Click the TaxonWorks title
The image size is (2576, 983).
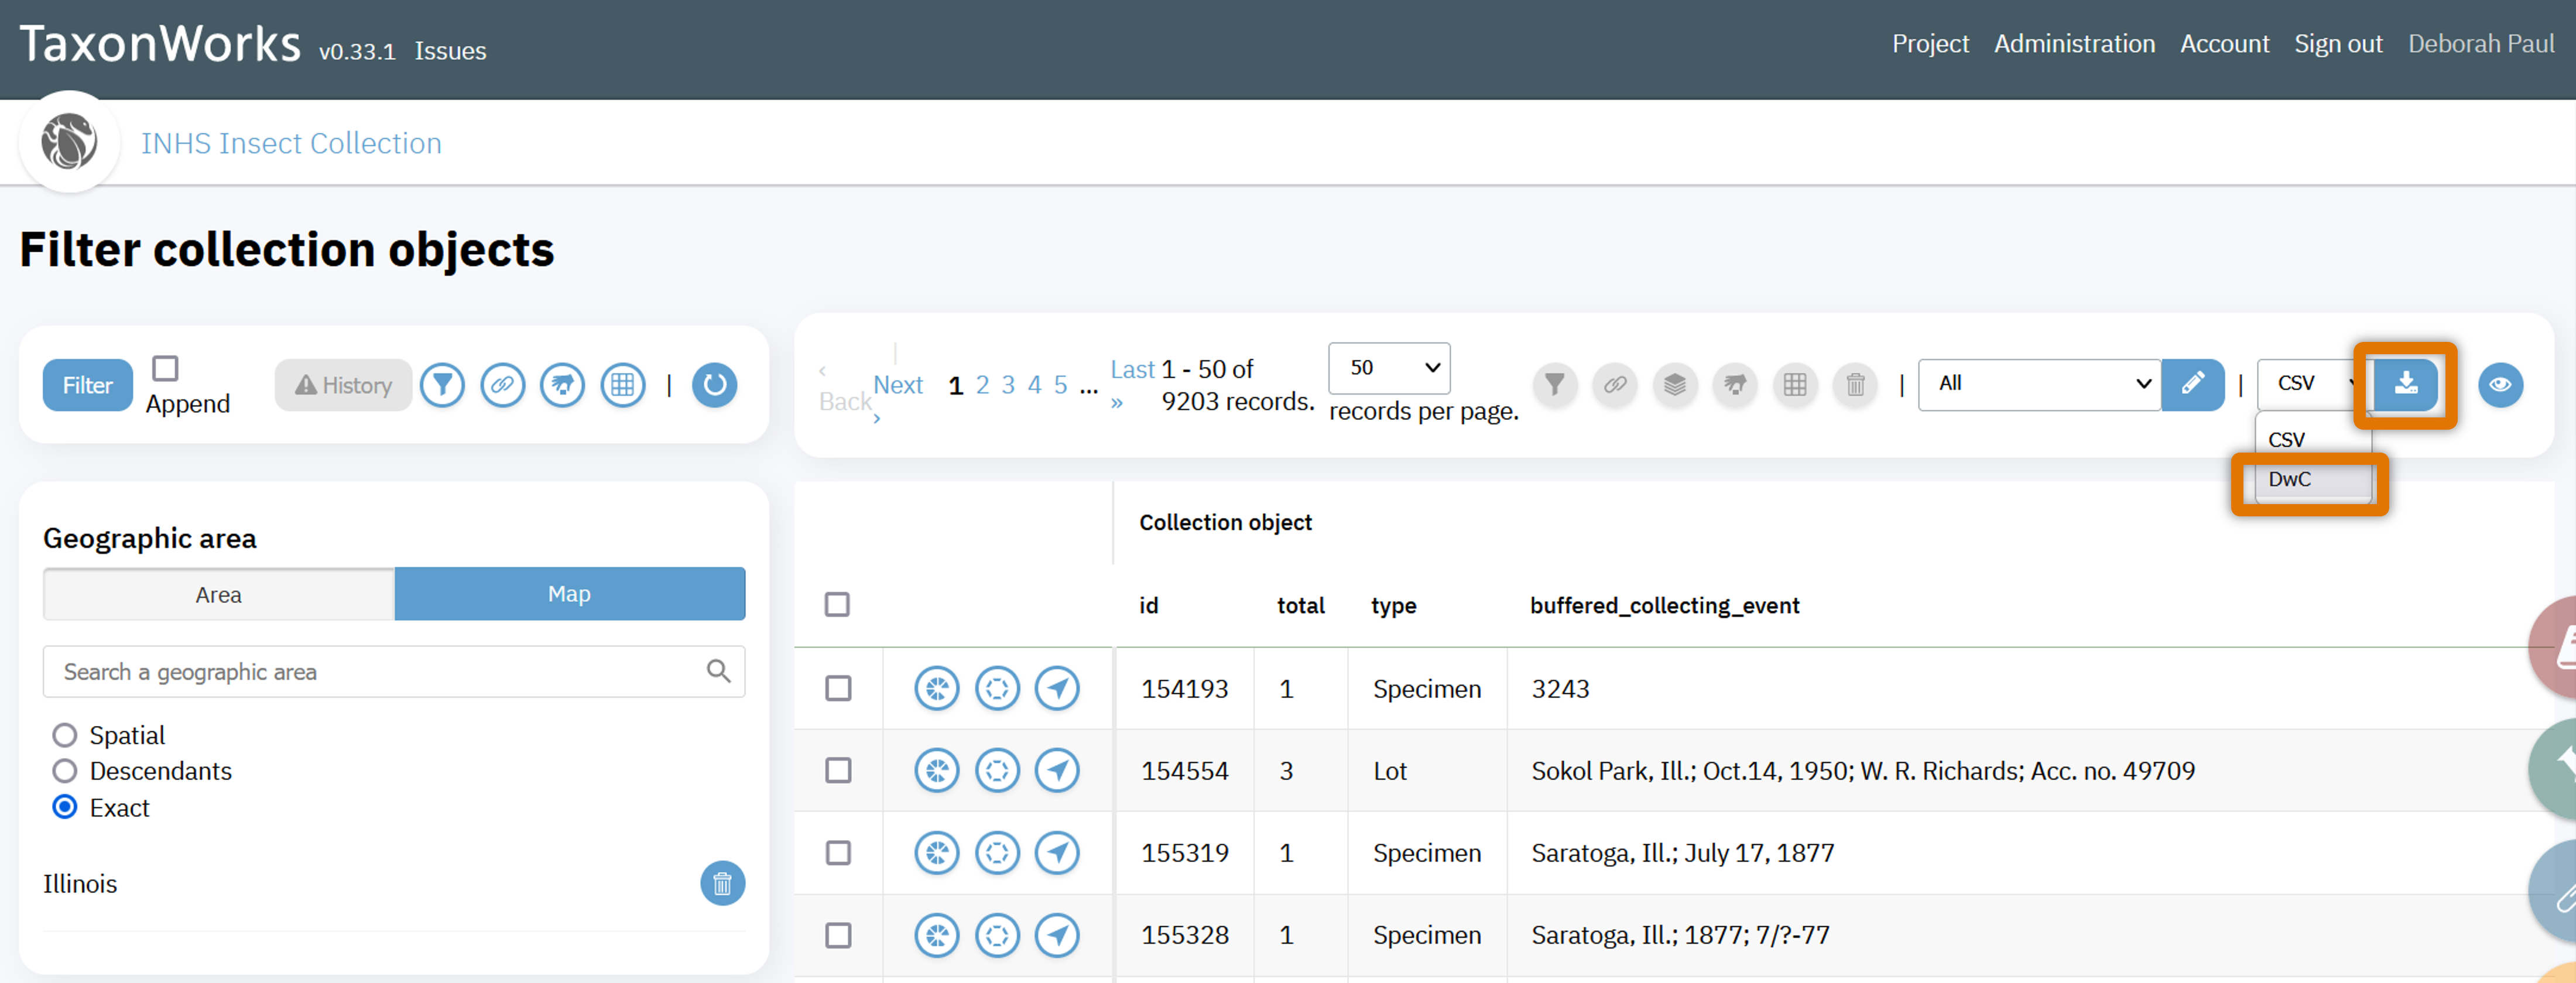click(x=160, y=44)
